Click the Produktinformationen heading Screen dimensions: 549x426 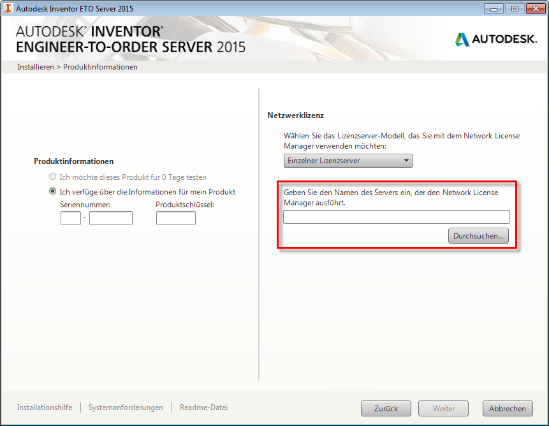[73, 161]
